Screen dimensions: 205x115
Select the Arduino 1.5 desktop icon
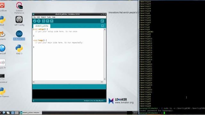pos(19,35)
